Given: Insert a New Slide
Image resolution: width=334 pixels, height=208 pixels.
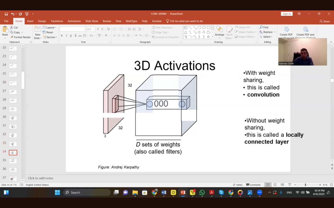Looking at the screenshot, I should click(x=38, y=32).
